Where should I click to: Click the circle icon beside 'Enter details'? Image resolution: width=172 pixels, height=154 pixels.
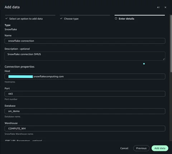click(x=116, y=19)
